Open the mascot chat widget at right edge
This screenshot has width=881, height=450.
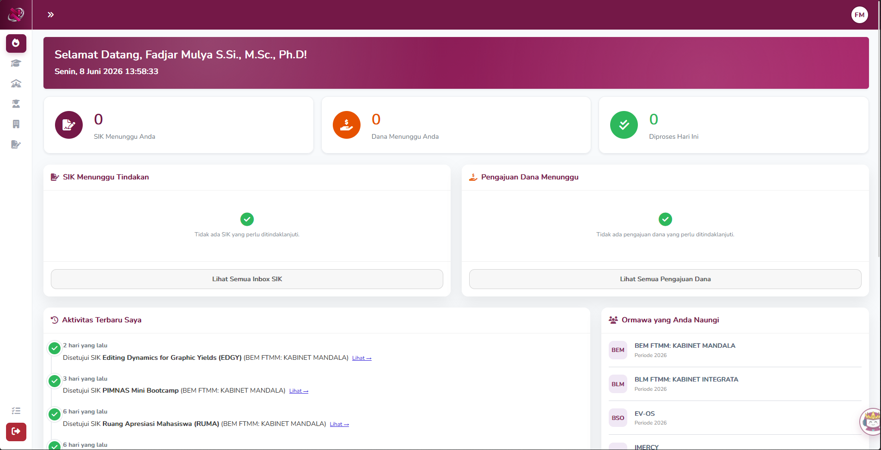(x=871, y=421)
